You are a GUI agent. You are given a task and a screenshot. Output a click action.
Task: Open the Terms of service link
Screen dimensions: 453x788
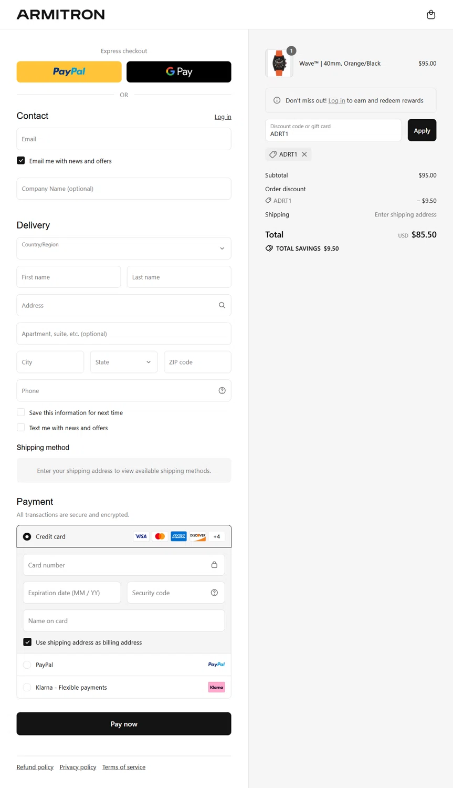tap(124, 767)
